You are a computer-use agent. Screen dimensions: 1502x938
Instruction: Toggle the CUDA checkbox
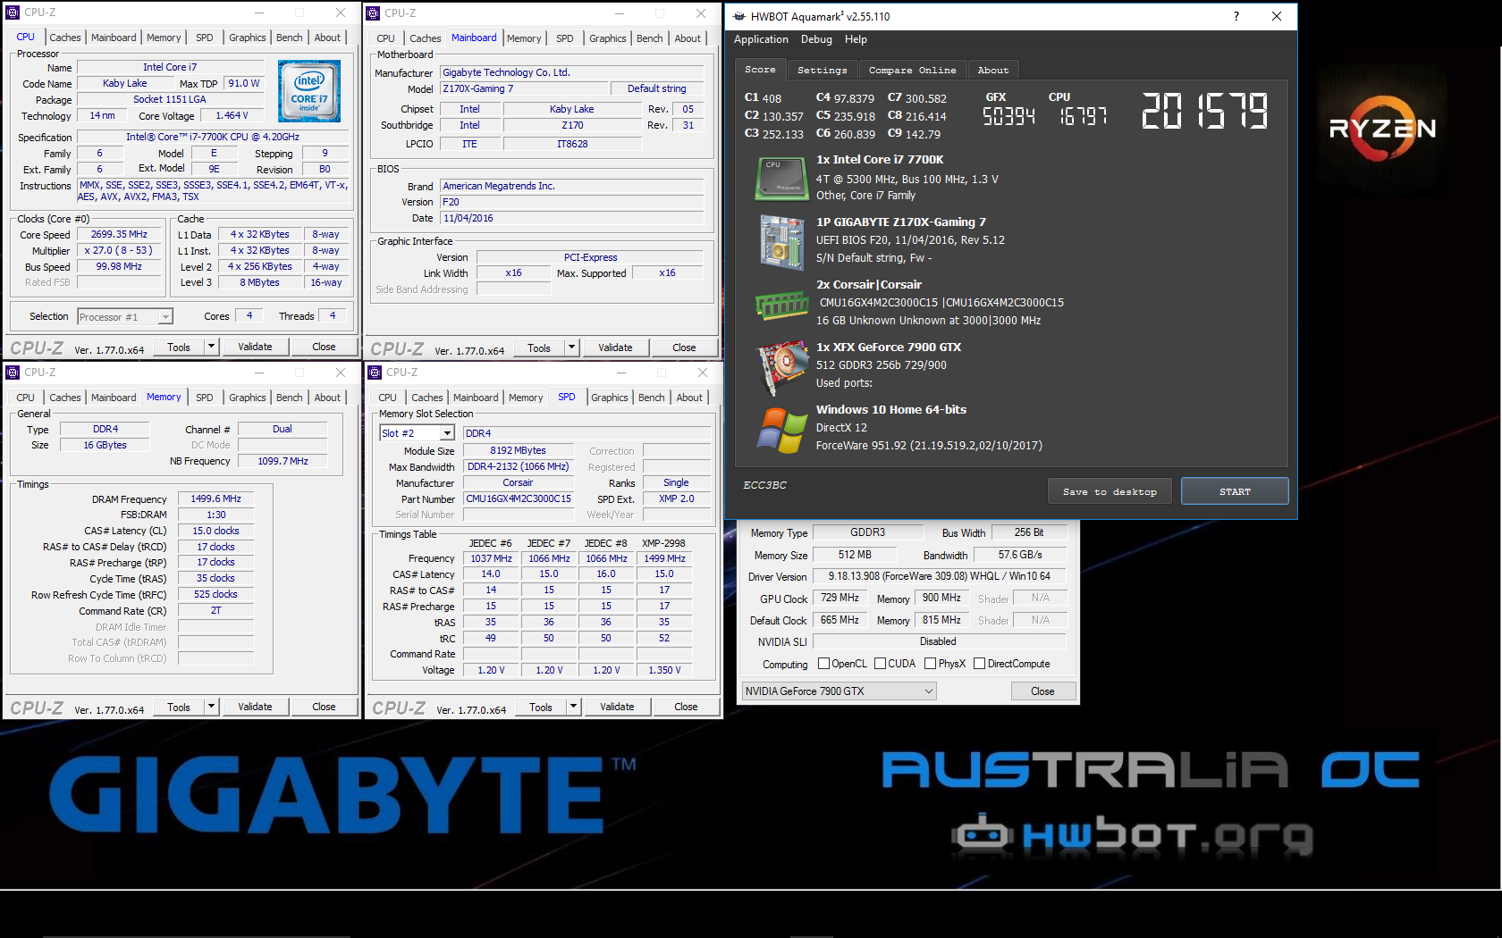tap(880, 664)
